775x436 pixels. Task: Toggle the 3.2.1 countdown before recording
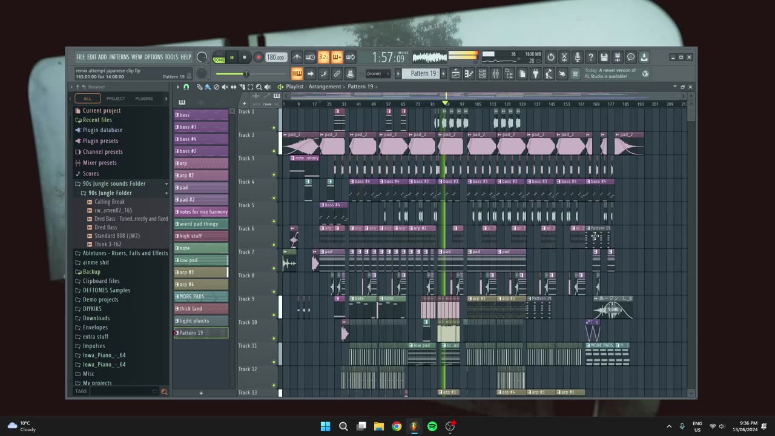(323, 58)
